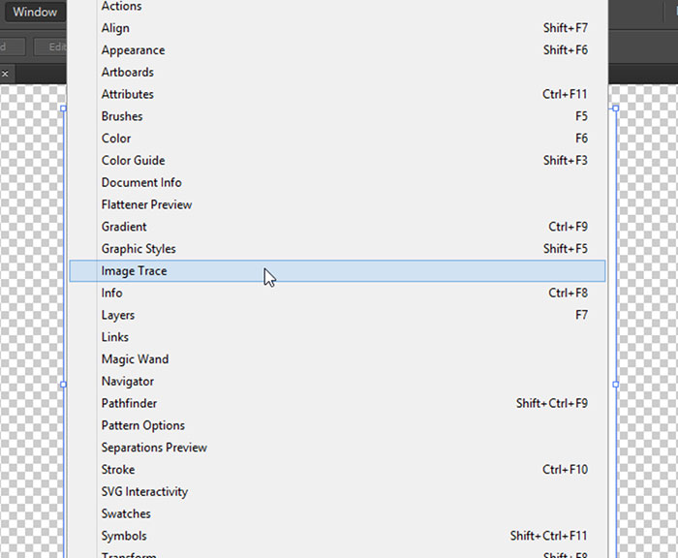This screenshot has height=558, width=678.
Task: Open Document Info panel
Action: pos(141,182)
